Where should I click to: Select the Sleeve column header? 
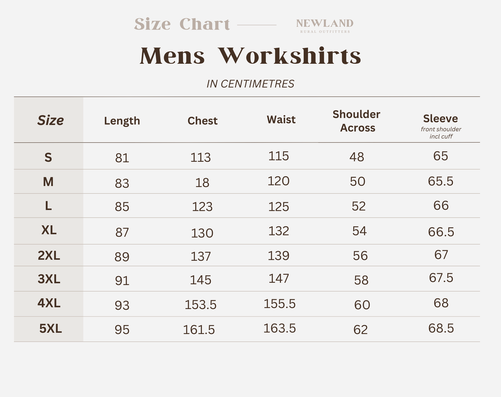(x=441, y=119)
